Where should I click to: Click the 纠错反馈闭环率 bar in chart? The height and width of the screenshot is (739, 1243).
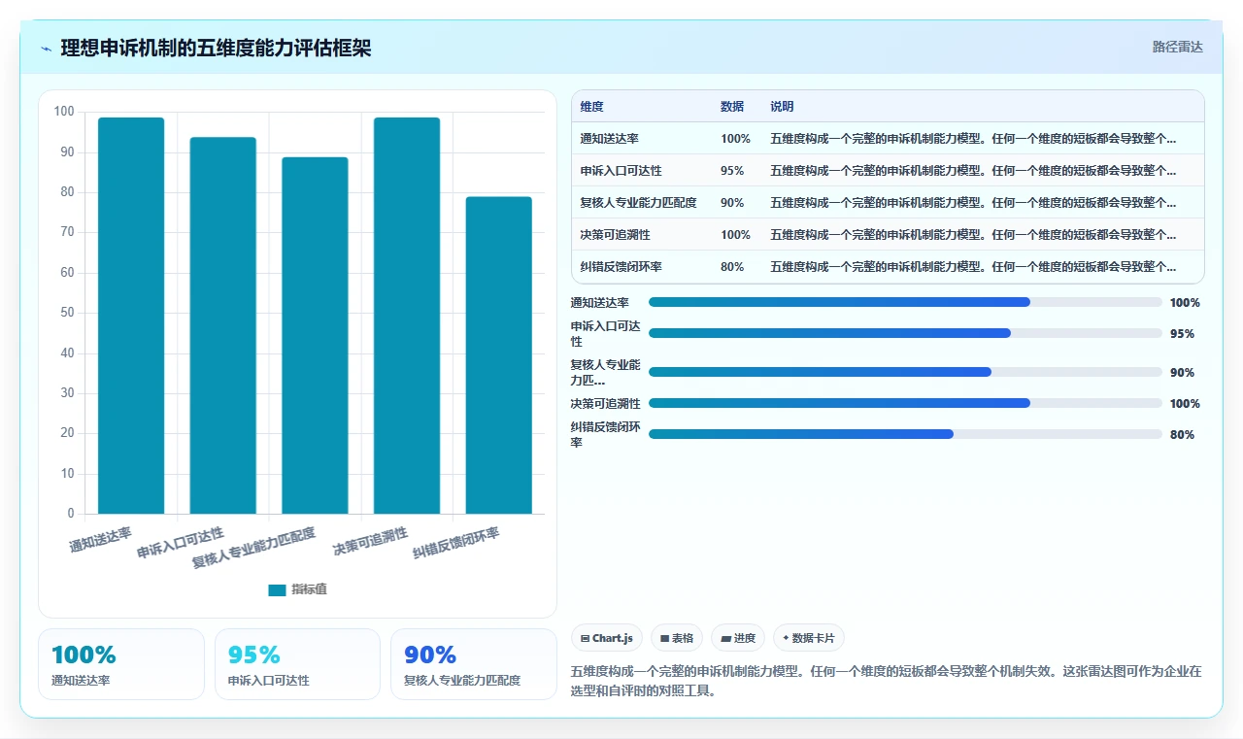click(x=499, y=355)
